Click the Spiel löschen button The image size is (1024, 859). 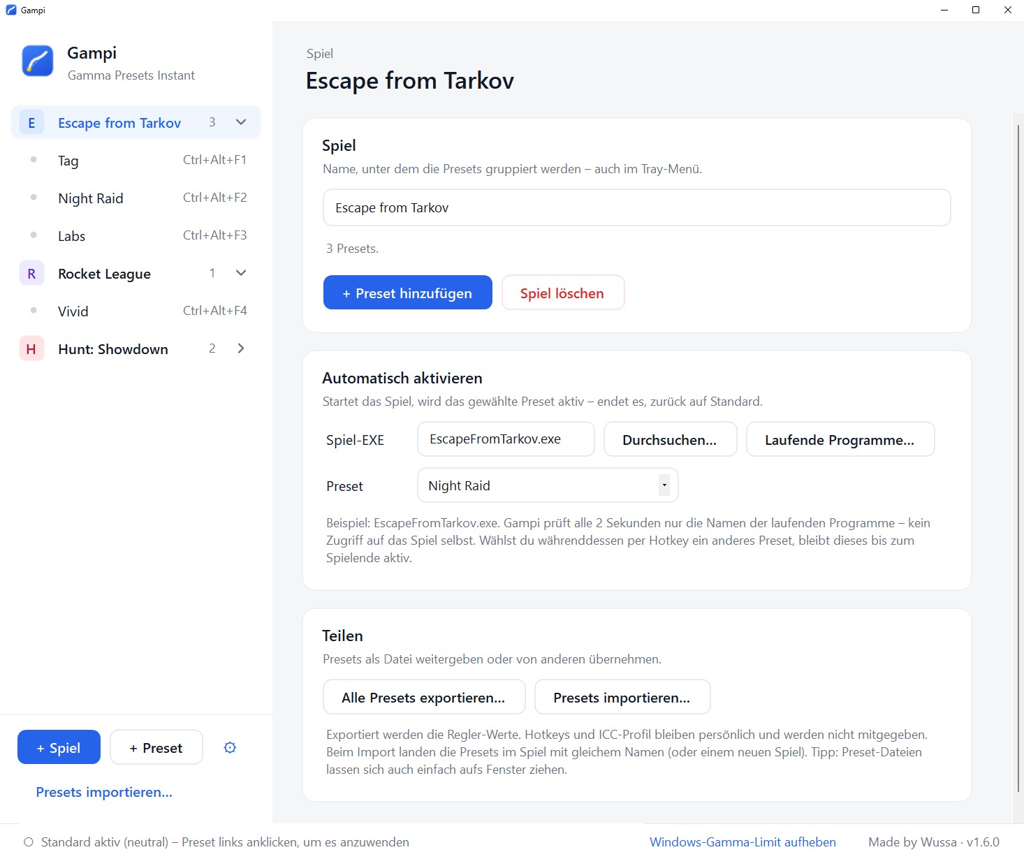[x=563, y=293]
